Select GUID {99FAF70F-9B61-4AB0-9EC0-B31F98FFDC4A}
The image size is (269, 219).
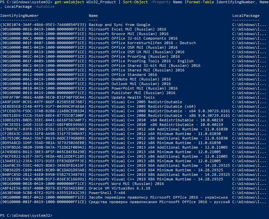[43, 97]
